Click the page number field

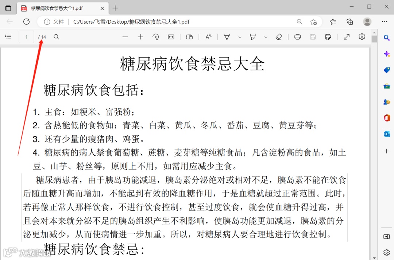click(x=26, y=37)
